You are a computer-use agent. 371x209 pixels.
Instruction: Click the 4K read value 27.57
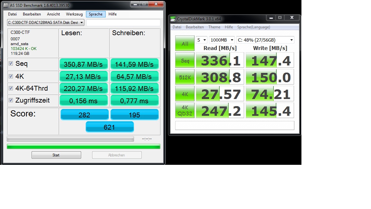click(220, 94)
